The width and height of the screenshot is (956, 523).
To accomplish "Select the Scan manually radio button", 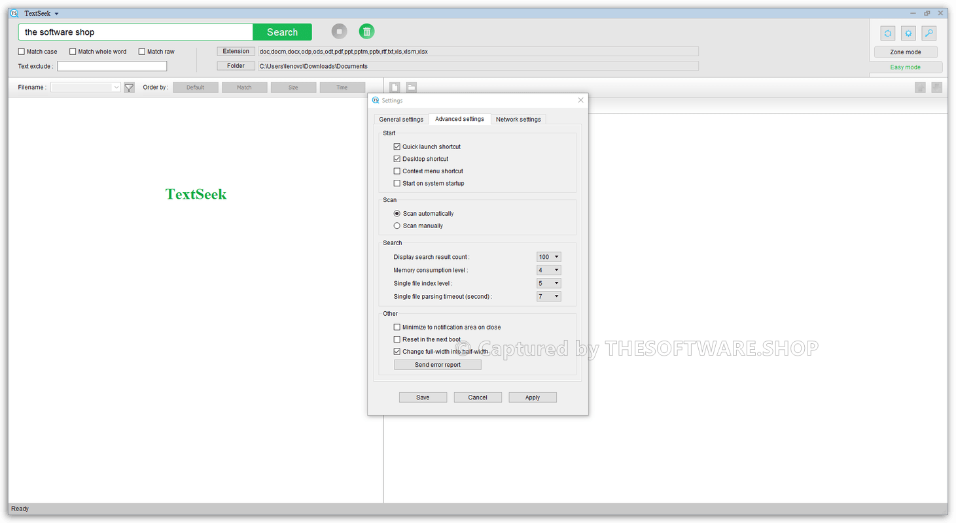I will point(397,226).
